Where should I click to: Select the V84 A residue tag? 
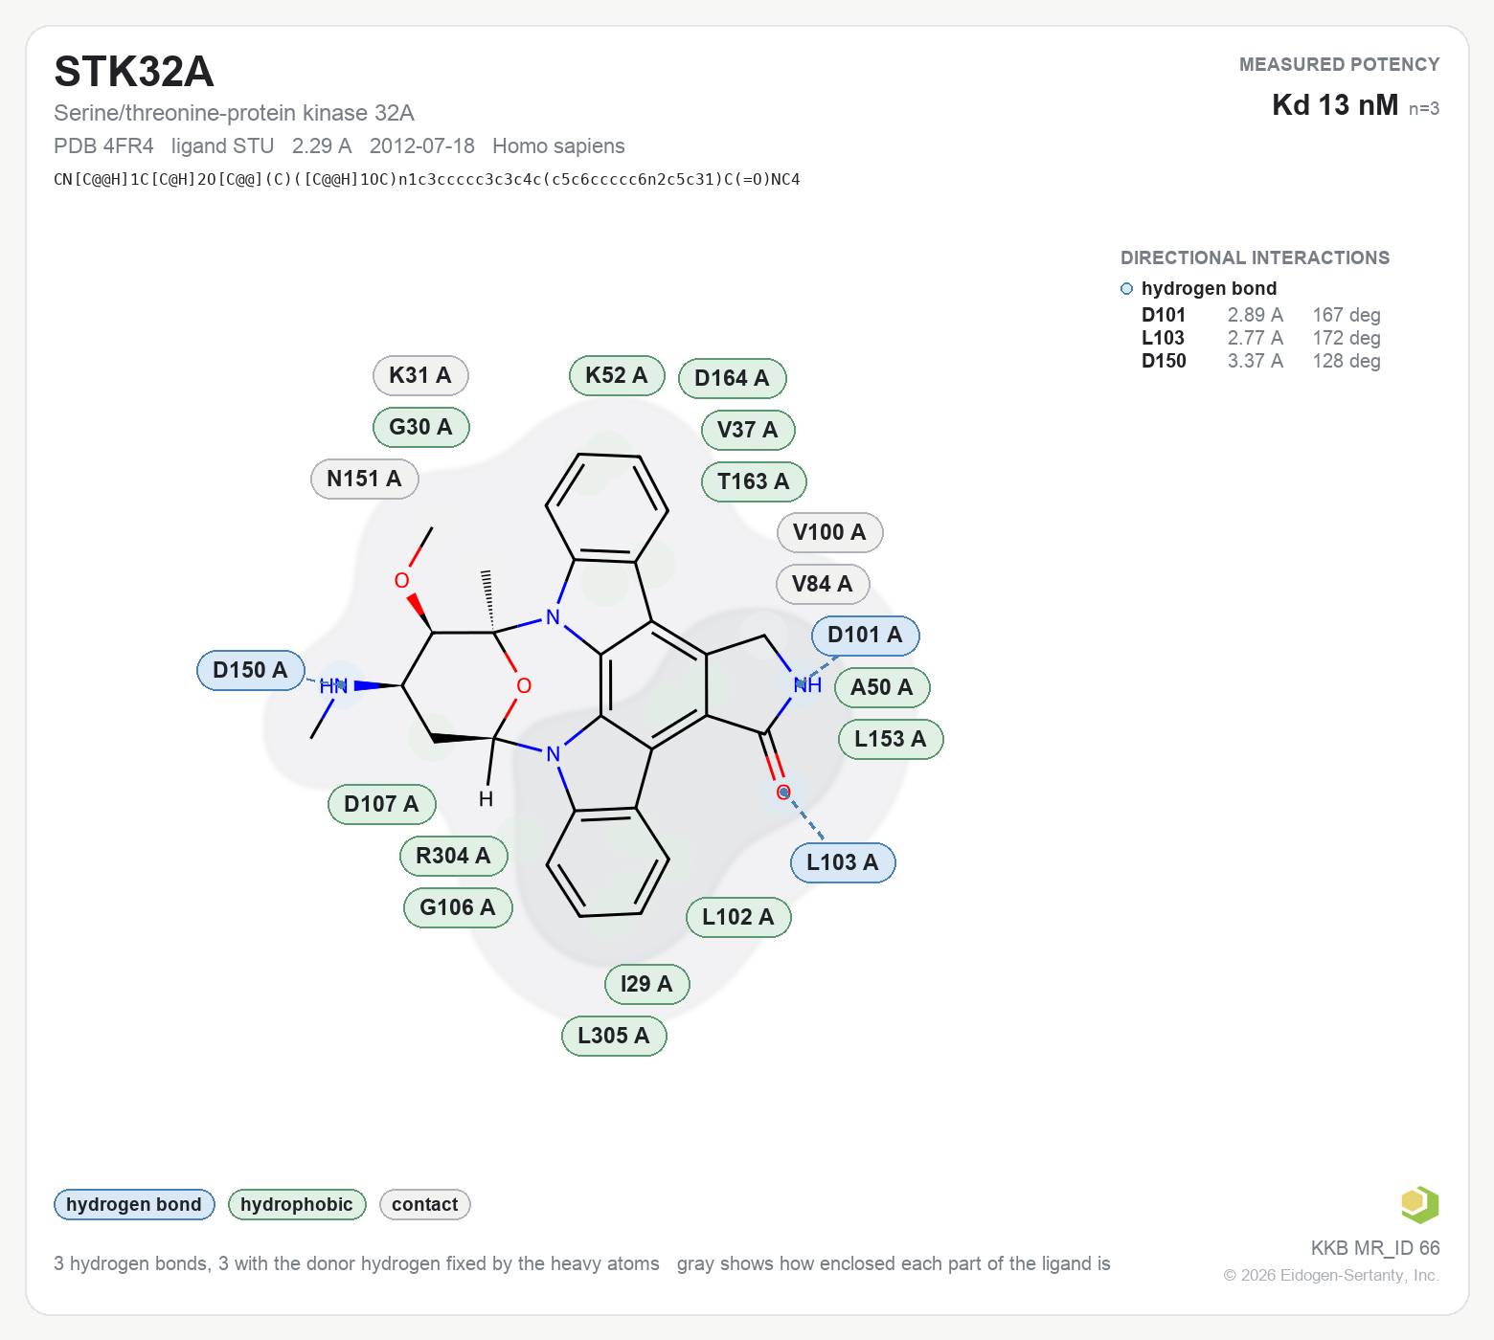point(823,584)
